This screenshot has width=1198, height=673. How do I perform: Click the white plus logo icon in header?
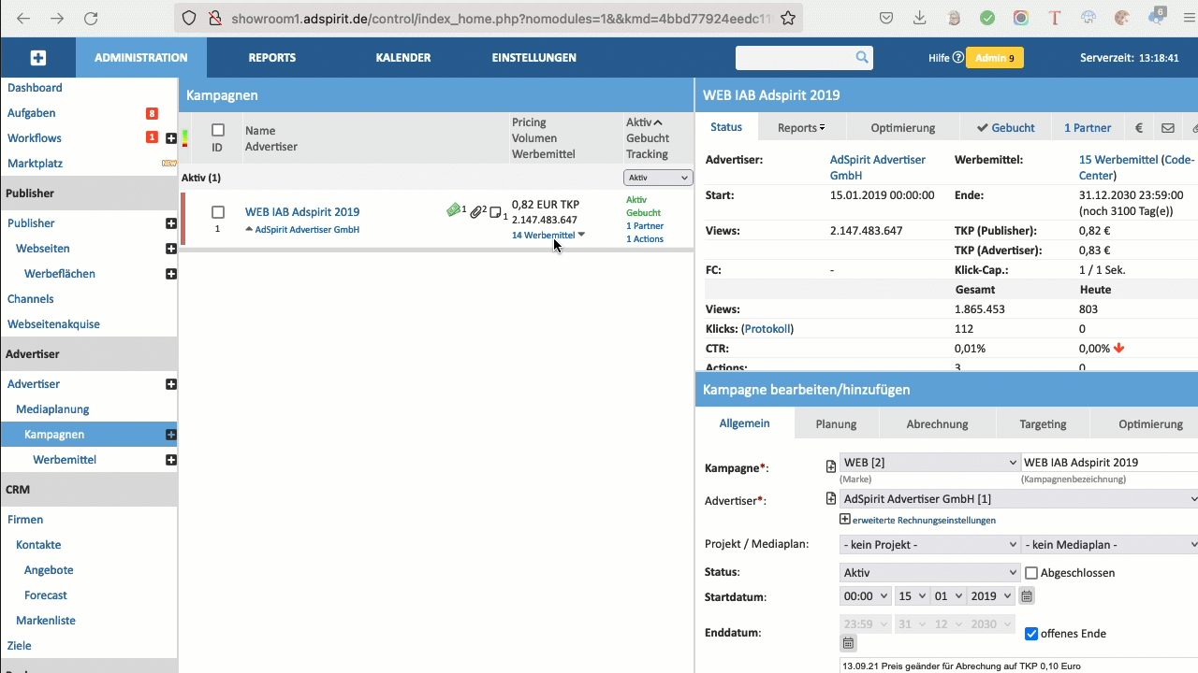coord(38,58)
